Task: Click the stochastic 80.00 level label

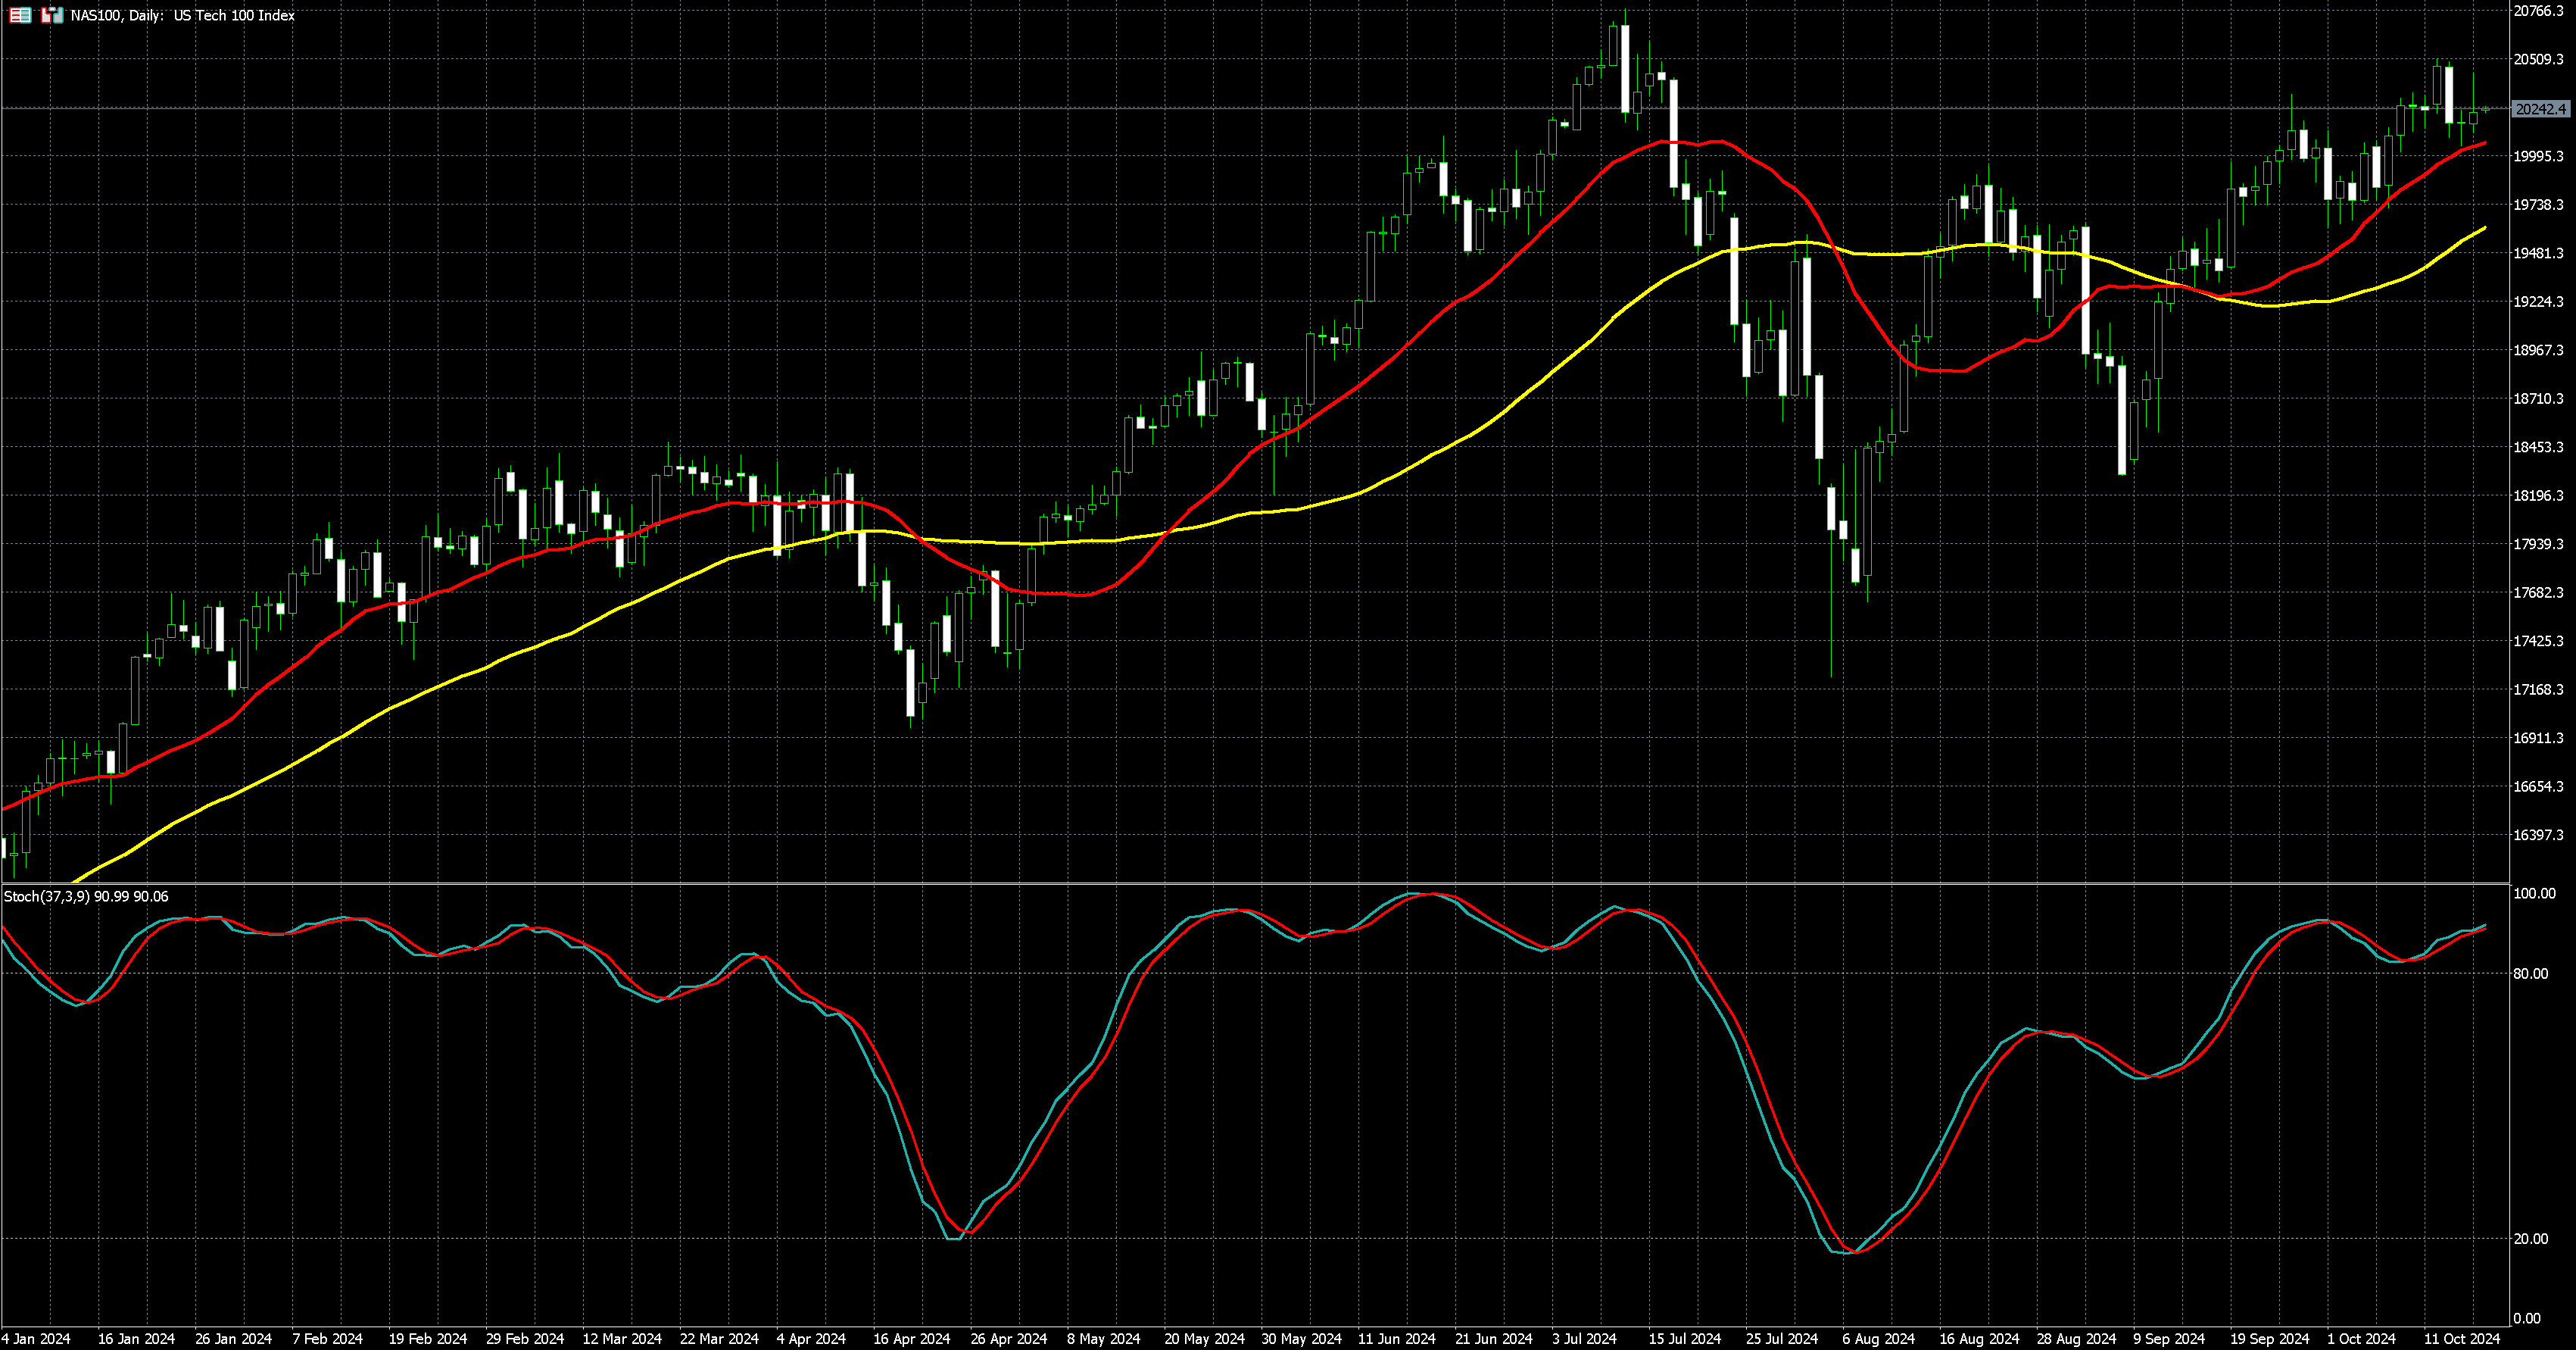Action: (x=2530, y=973)
